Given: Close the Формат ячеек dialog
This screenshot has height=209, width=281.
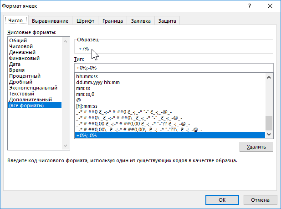Looking at the screenshot, I should click(x=270, y=6).
